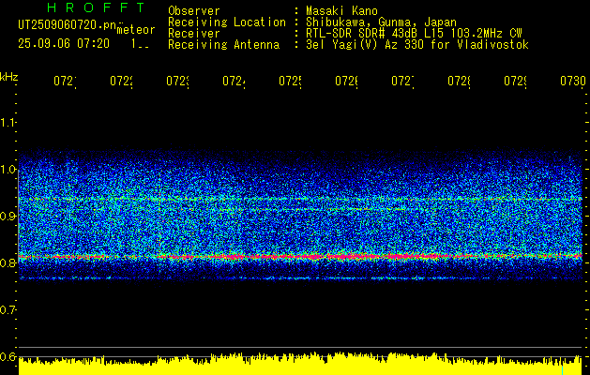Click the kHz axis unit label
Viewport: 590px width, 375px height.
coord(9,77)
